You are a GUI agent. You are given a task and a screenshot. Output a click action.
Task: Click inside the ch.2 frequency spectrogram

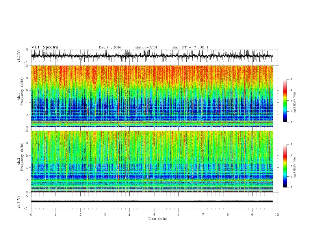tap(152, 161)
